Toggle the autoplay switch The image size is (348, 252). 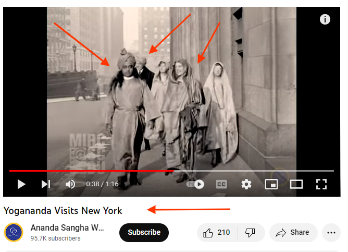pos(195,184)
